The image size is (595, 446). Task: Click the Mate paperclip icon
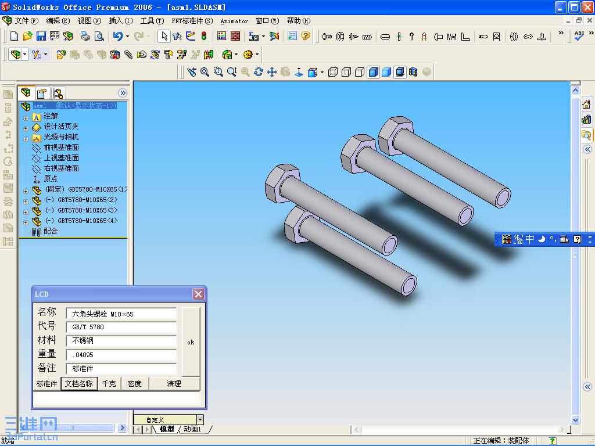click(128, 55)
